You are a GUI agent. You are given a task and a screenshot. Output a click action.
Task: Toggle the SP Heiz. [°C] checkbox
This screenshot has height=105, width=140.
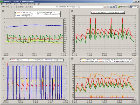(81, 60)
